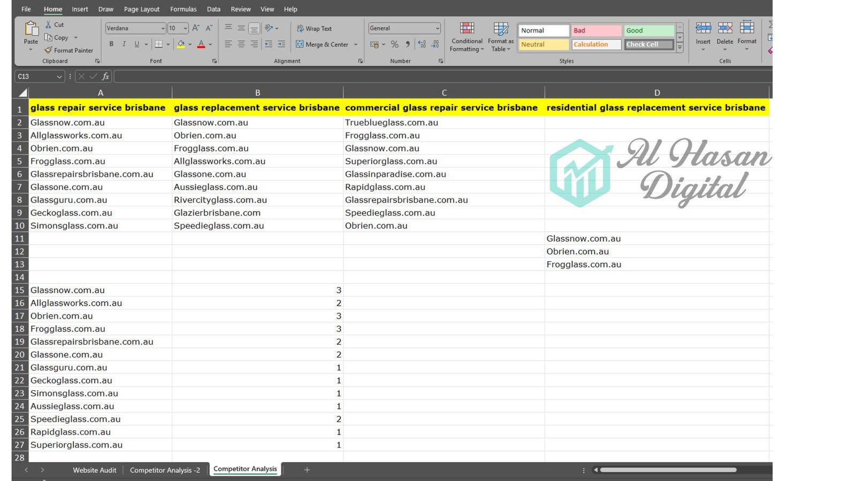Switch to the Formulas ribbon tab
This screenshot has width=856, height=481.
click(184, 9)
